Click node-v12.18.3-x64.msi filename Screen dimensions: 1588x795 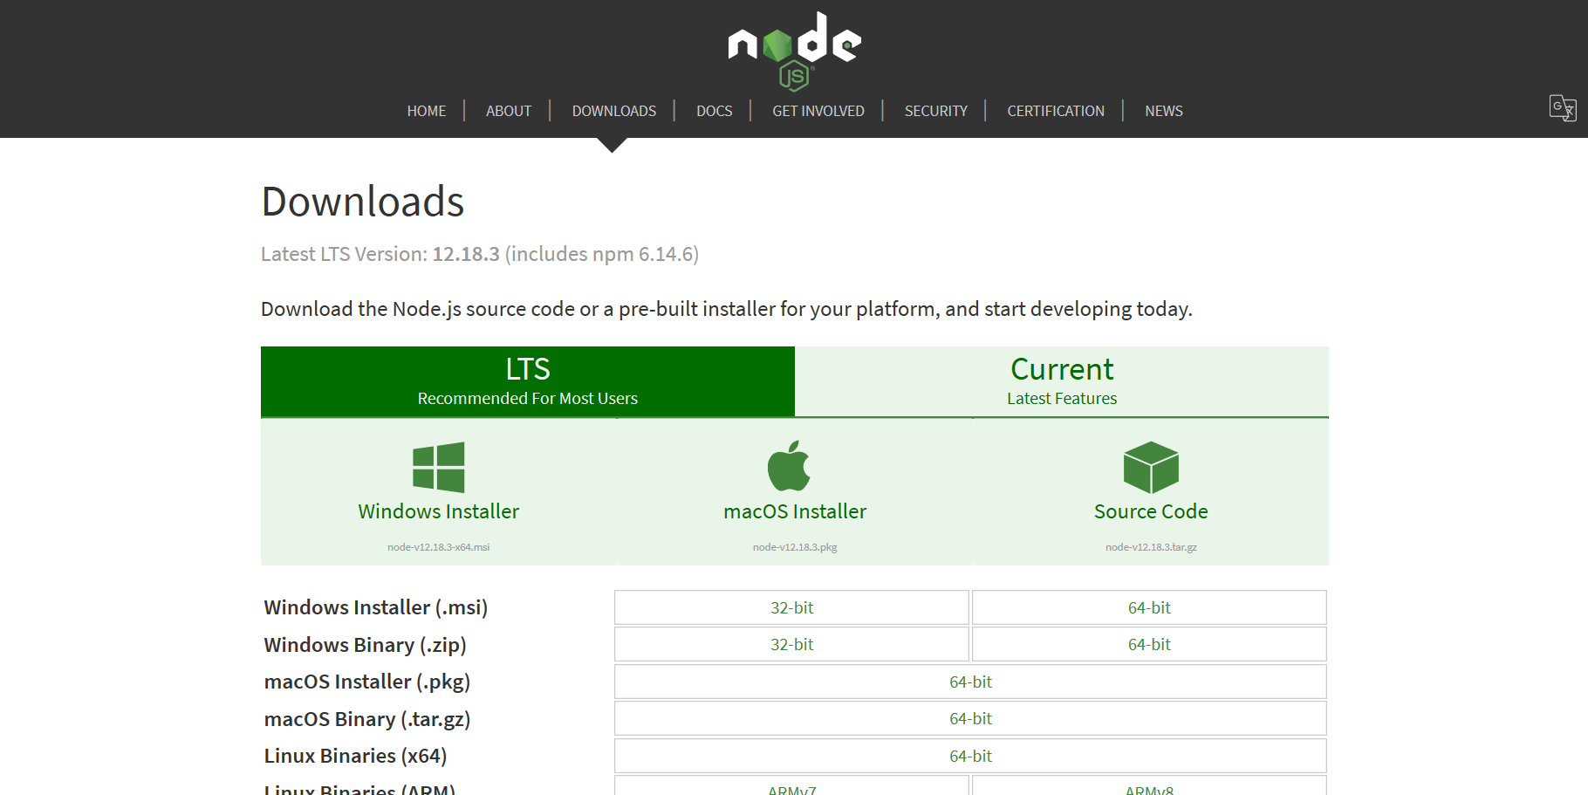coord(439,547)
